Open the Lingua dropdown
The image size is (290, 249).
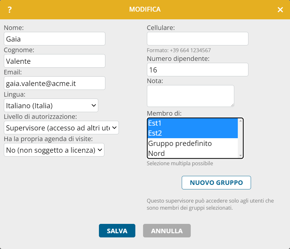pyautogui.click(x=51, y=105)
